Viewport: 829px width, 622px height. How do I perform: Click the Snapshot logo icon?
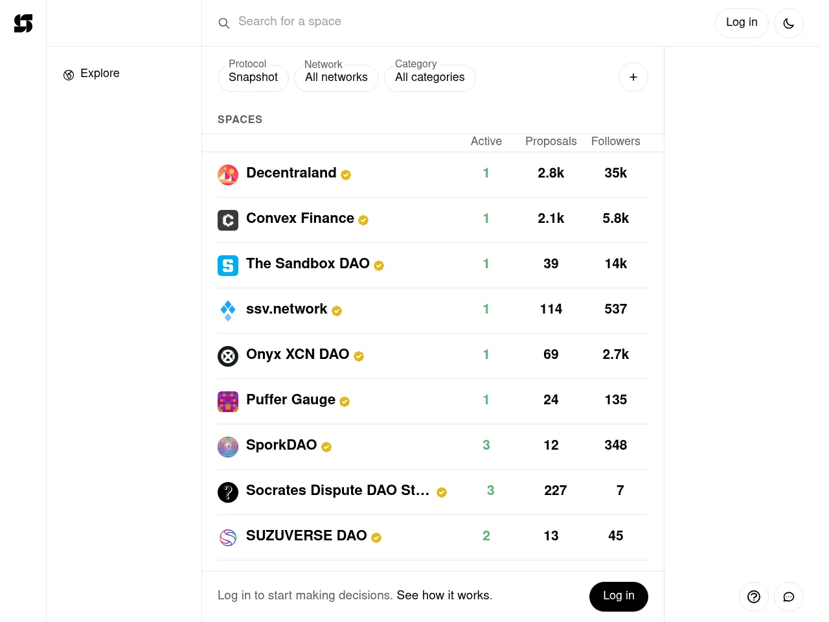pyautogui.click(x=23, y=23)
